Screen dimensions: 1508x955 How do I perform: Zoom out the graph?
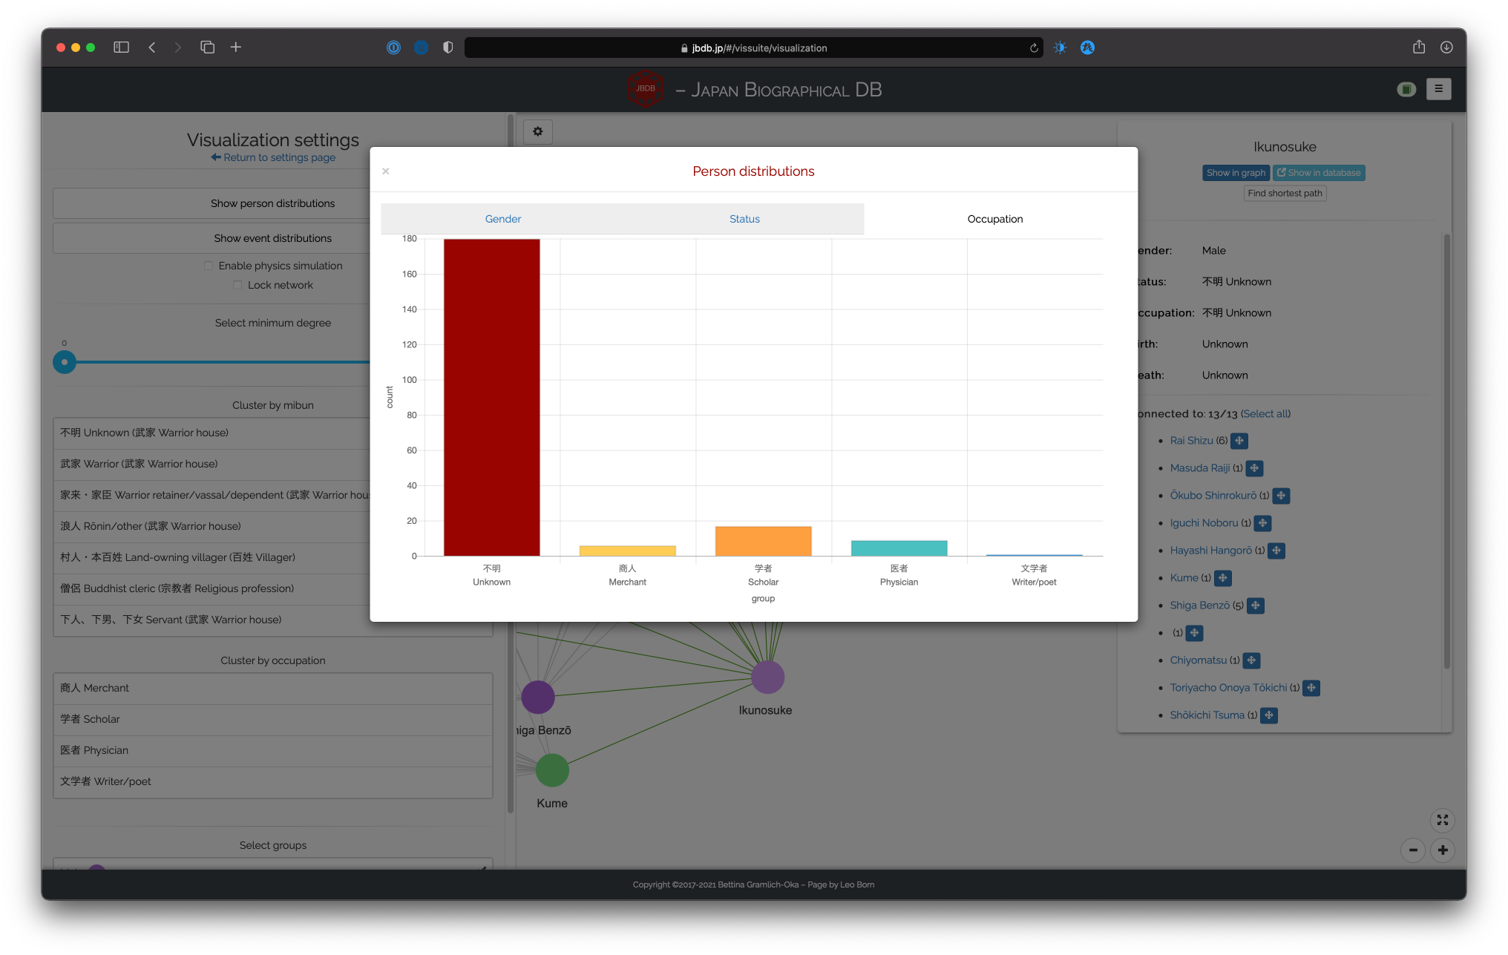point(1412,850)
